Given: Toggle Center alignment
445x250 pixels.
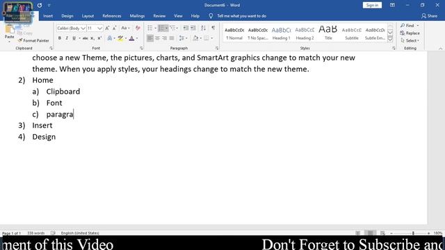Looking at the screenshot, I should click(x=157, y=38).
